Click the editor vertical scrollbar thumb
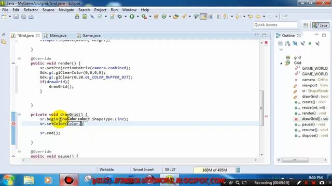This screenshot has width=332, height=186. [x=261, y=108]
